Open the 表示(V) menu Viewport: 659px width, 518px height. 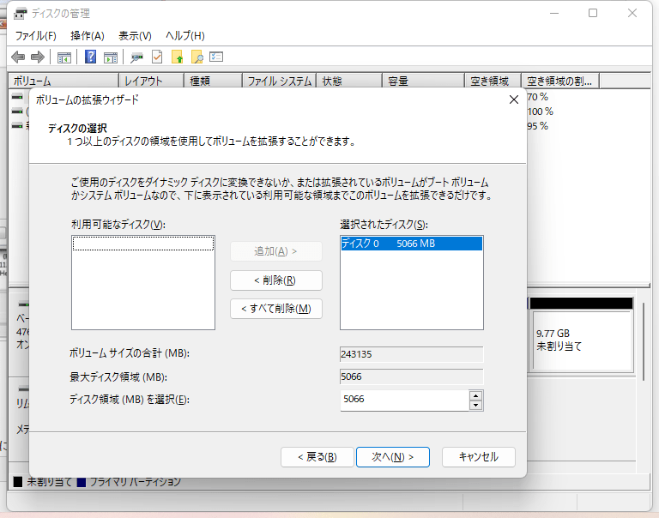[x=135, y=36]
